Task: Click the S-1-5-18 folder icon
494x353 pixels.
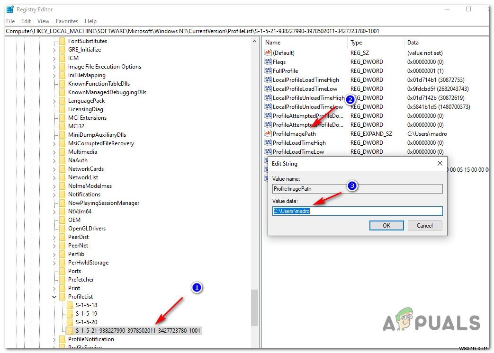Action: click(70, 305)
